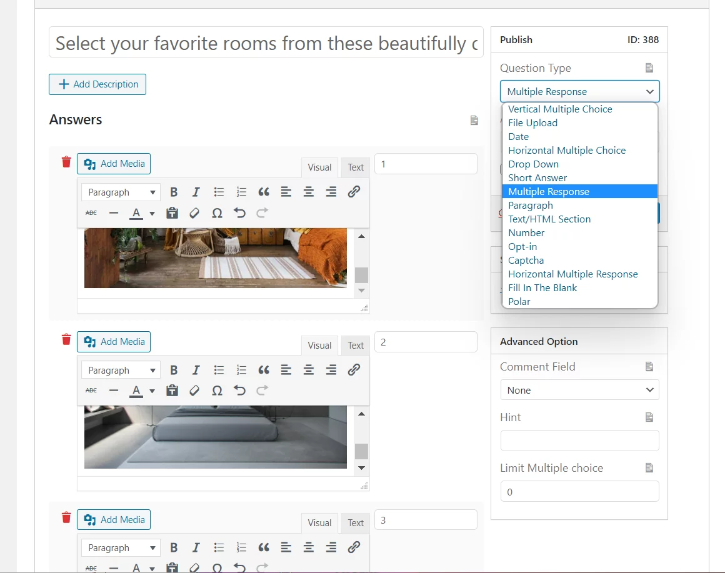Viewport: 725px width, 573px height.
Task: Apply strikethrough in answer 1 editor
Action: click(x=91, y=213)
